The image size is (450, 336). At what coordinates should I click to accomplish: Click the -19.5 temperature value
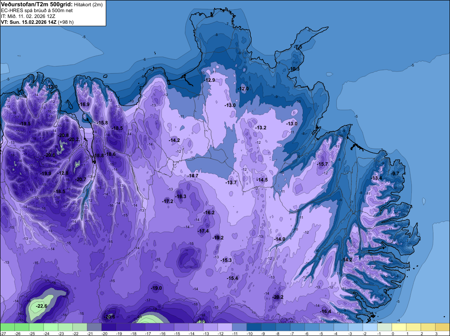tap(25, 124)
